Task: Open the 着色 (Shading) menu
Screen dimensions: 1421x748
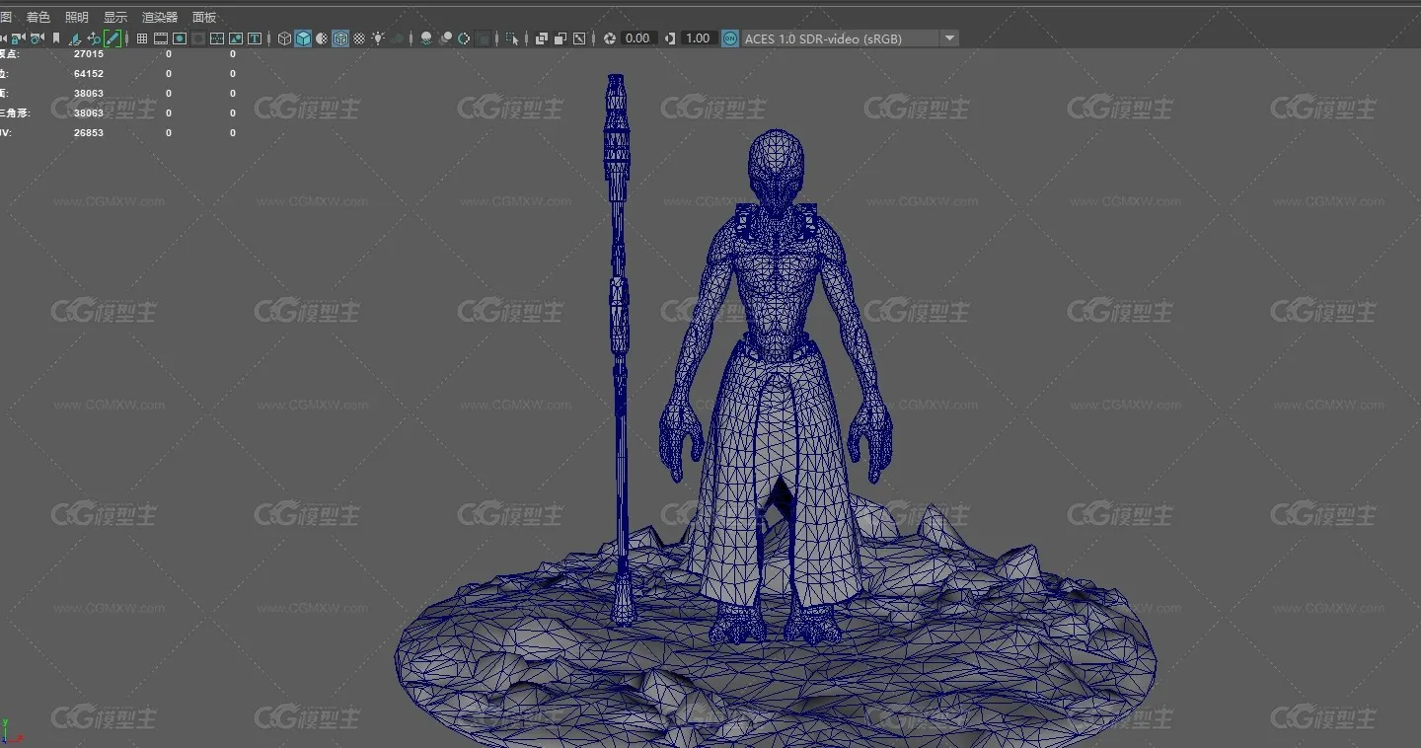Action: pyautogui.click(x=37, y=17)
